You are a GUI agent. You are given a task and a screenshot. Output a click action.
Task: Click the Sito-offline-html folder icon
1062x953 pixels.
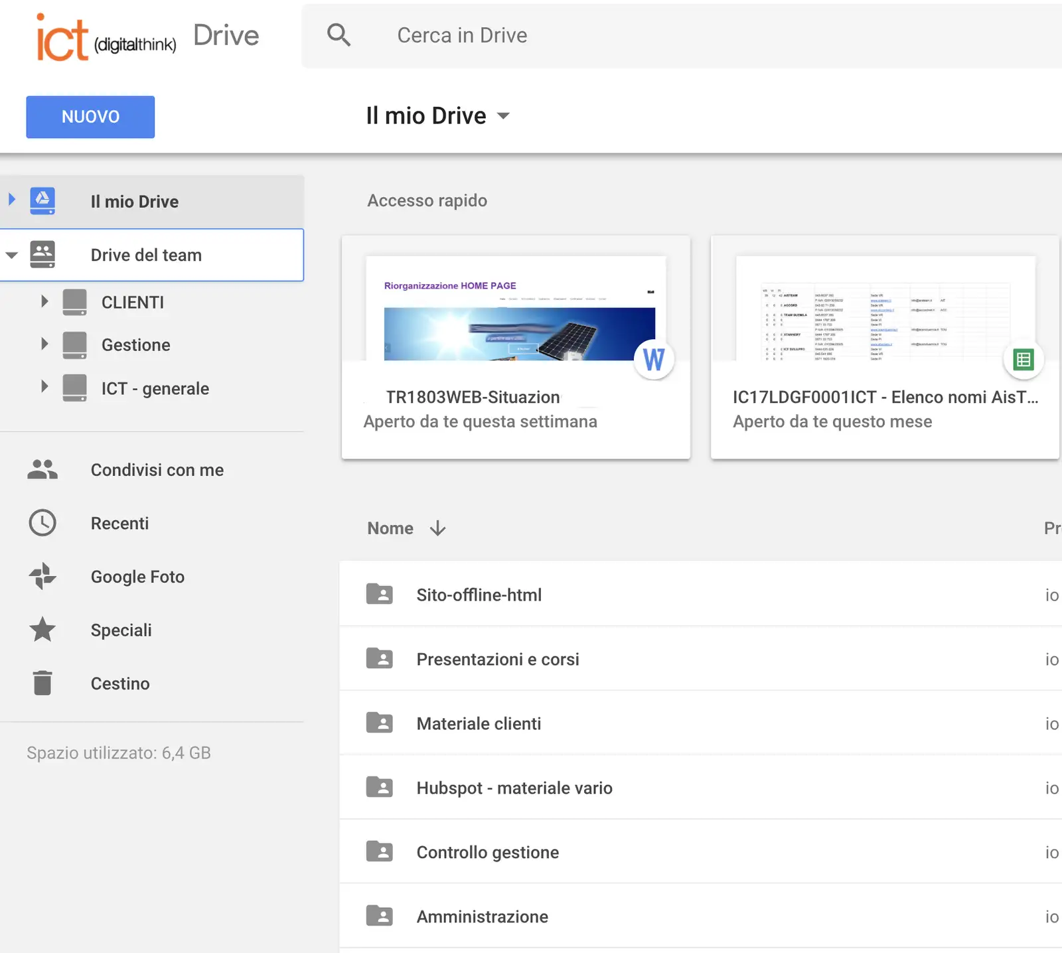point(380,594)
